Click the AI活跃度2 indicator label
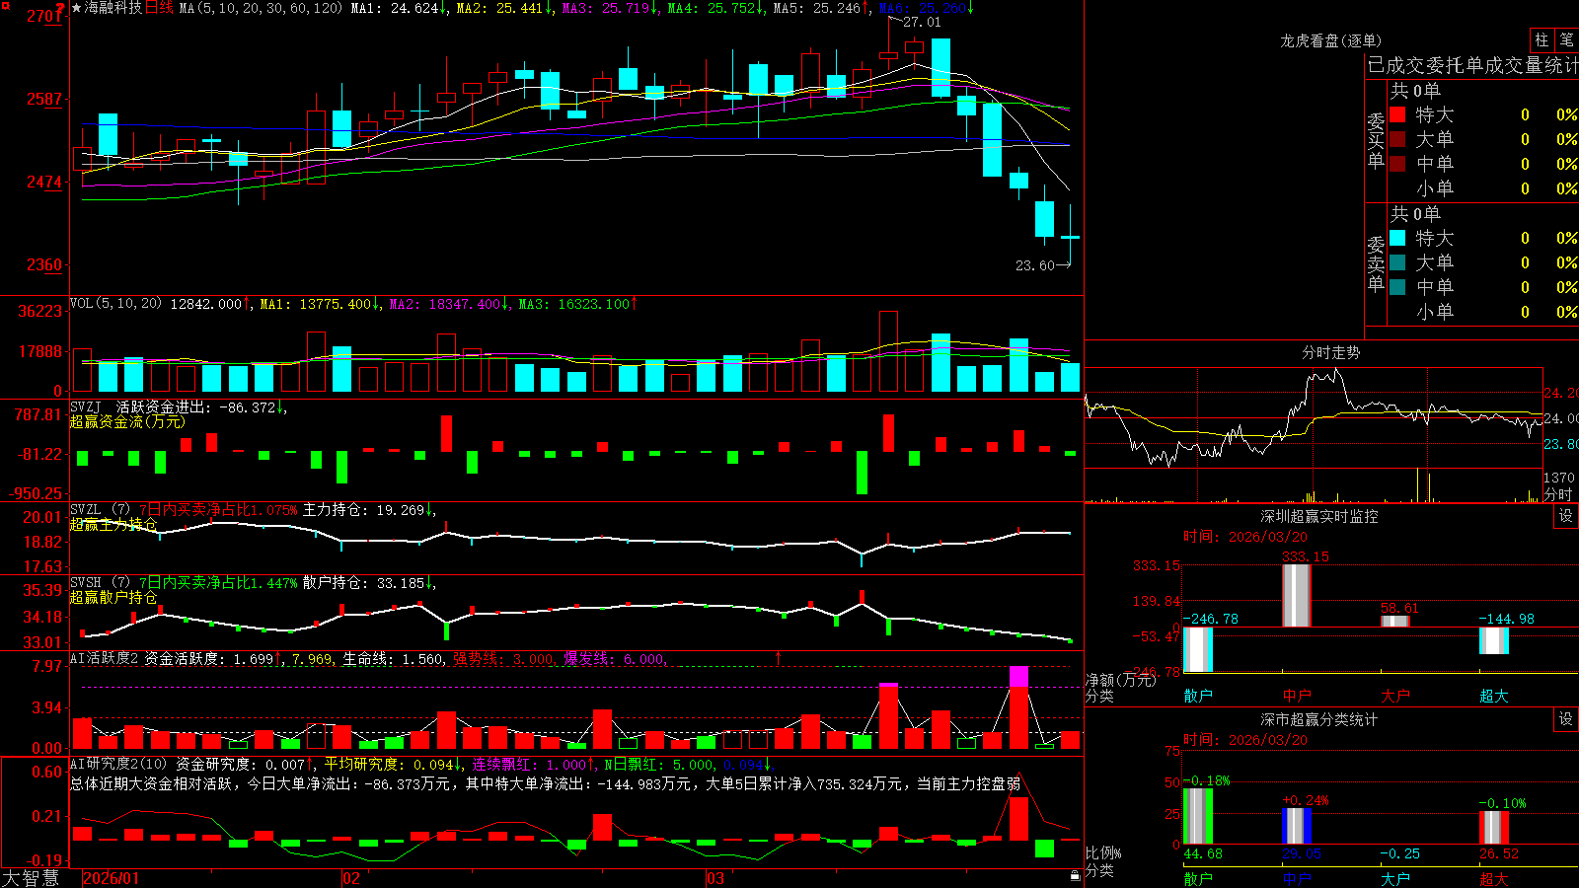Screen dimensions: 1579x888 pos(105,658)
